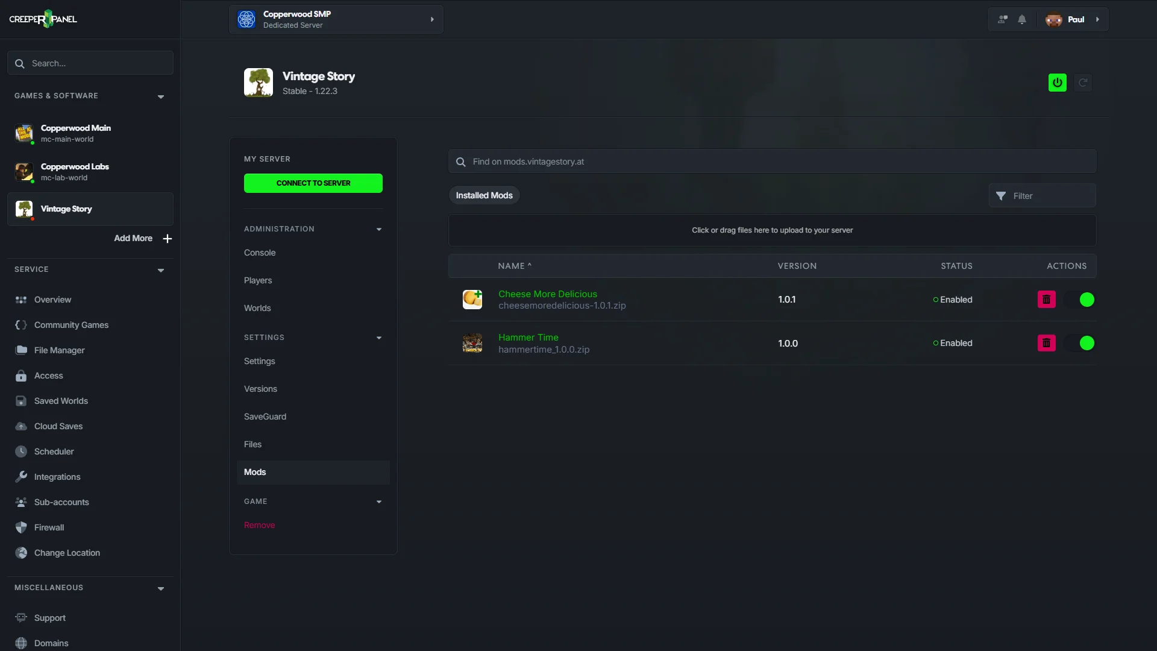
Task: Open the Console page
Action: [260, 253]
